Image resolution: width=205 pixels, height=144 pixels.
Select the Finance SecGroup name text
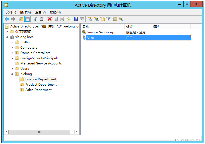tap(100, 32)
